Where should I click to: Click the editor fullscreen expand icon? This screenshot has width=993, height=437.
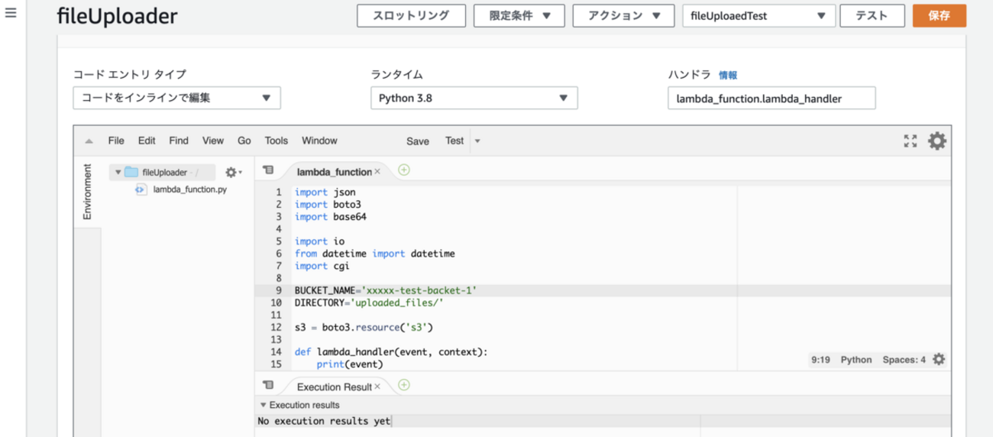pyautogui.click(x=910, y=141)
